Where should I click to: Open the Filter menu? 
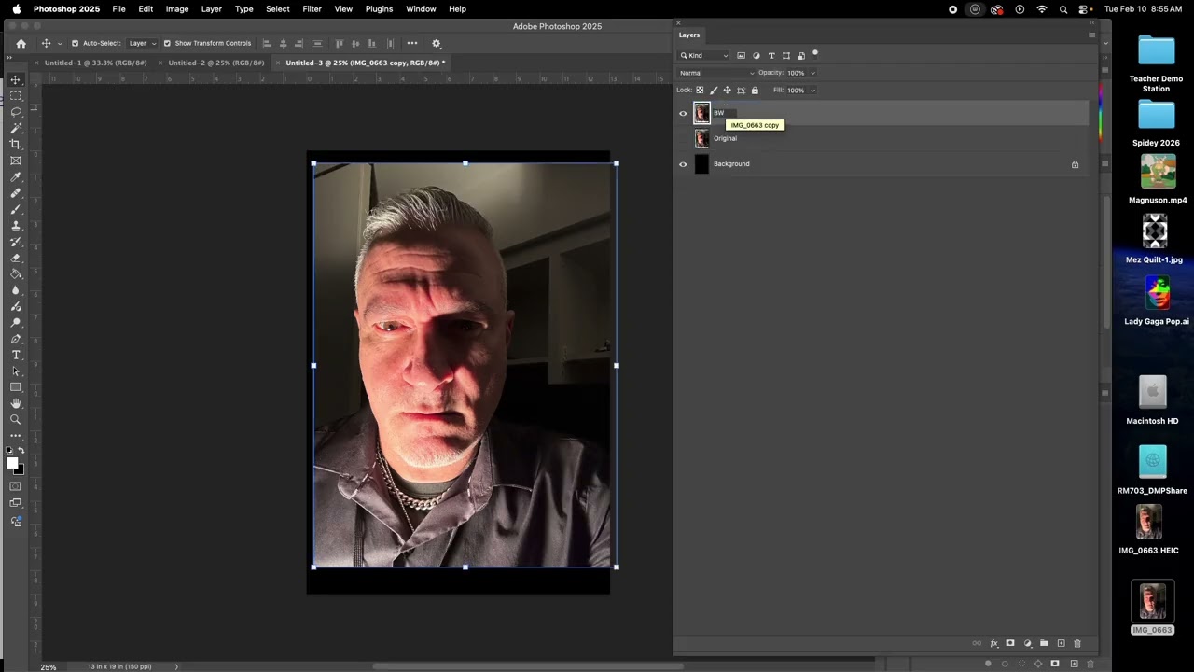pyautogui.click(x=312, y=9)
